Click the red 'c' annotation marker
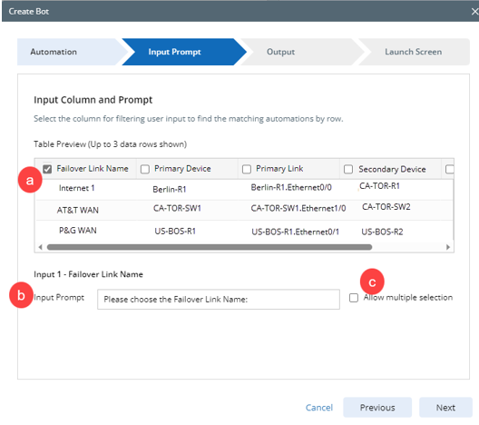Image resolution: width=479 pixels, height=425 pixels. [372, 282]
